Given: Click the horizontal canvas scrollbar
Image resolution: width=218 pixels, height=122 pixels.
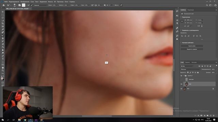Looking at the screenshot, I should tap(97, 116).
